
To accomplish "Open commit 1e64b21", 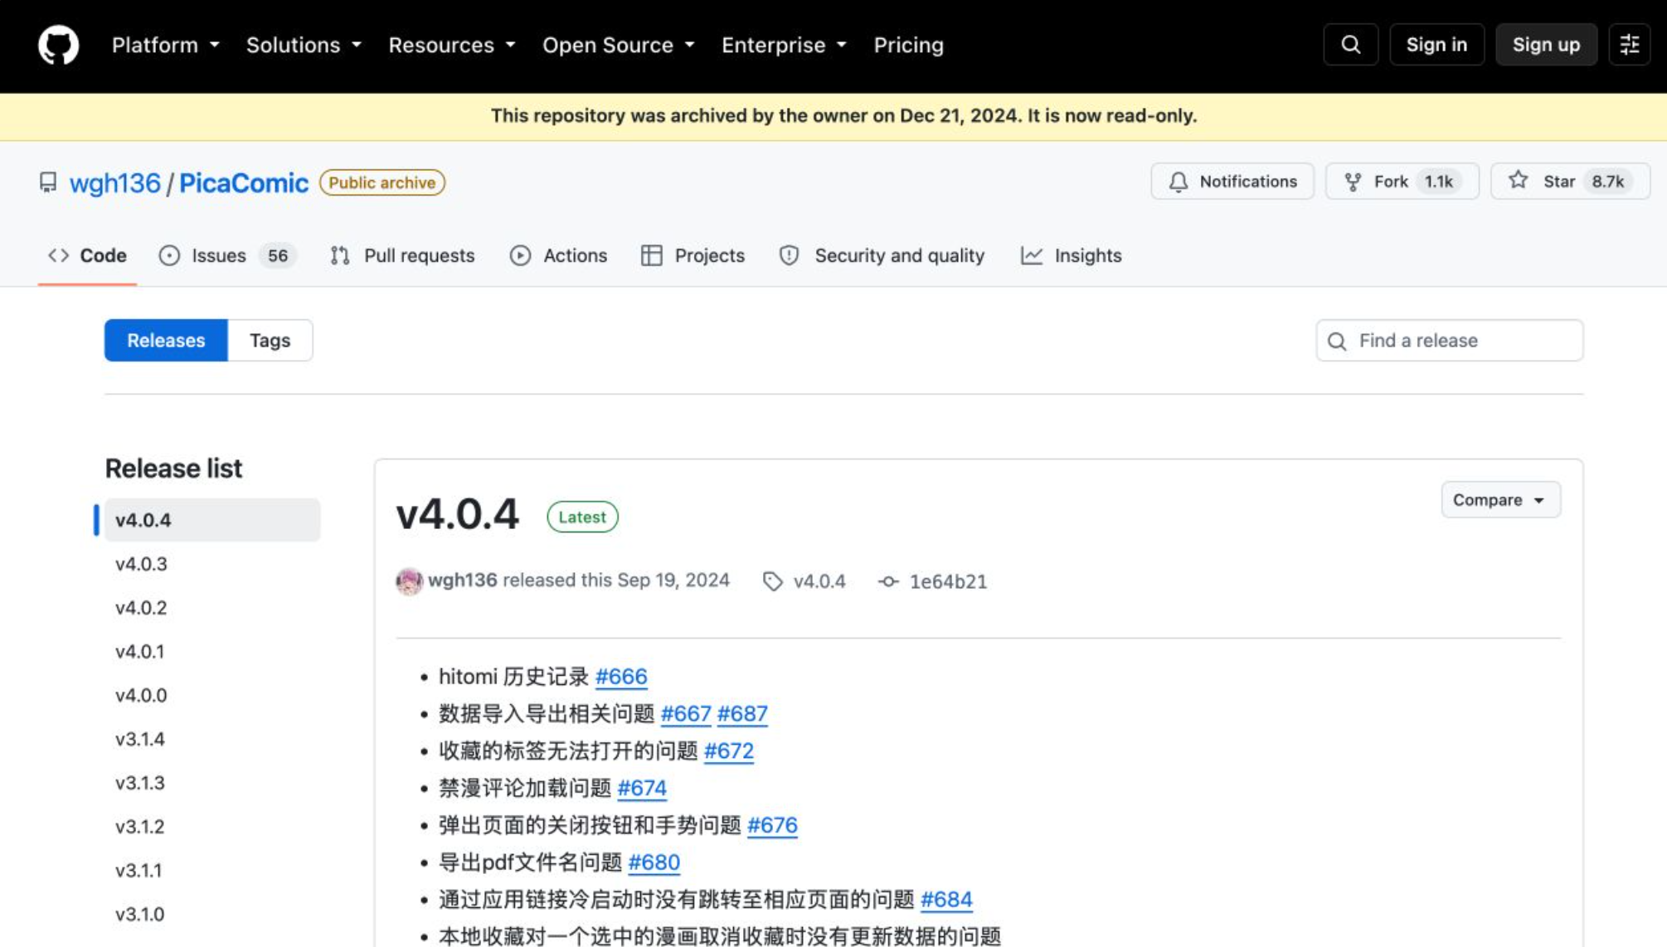I will coord(949,581).
